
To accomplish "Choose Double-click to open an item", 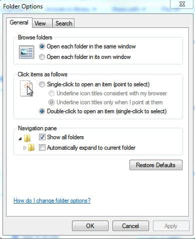I will pos(42,111).
